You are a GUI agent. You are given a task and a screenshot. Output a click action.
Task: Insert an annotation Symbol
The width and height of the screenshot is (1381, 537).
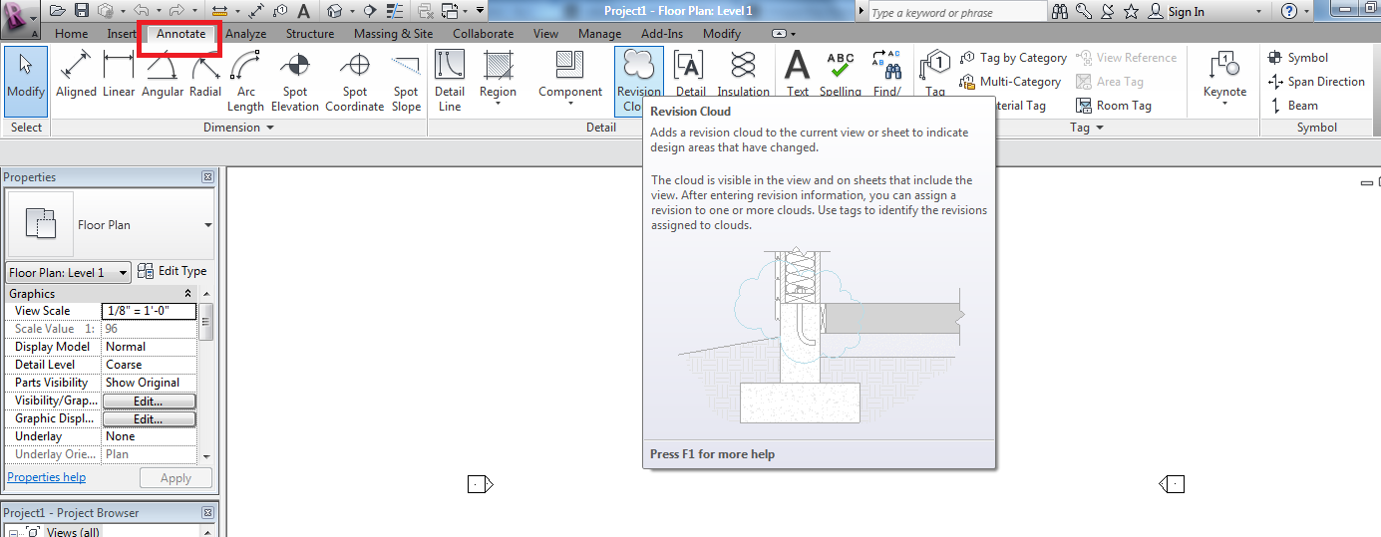(x=1298, y=58)
